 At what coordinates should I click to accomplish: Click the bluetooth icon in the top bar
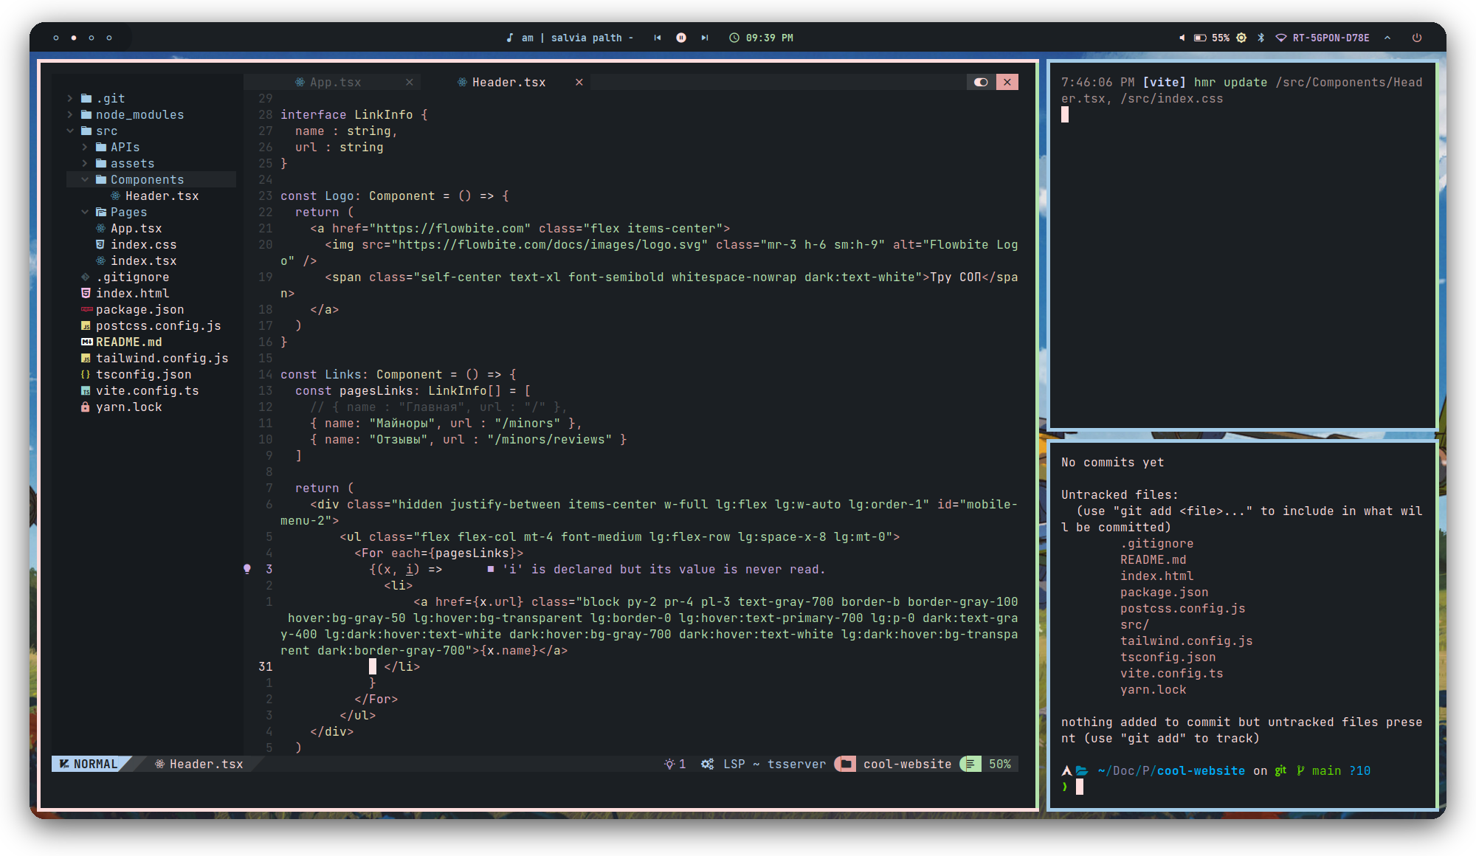coord(1261,38)
